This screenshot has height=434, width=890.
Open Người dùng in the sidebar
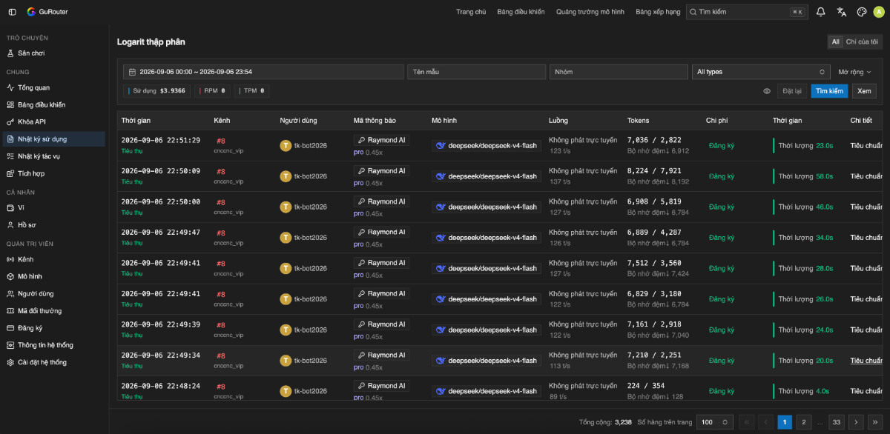tap(53, 293)
